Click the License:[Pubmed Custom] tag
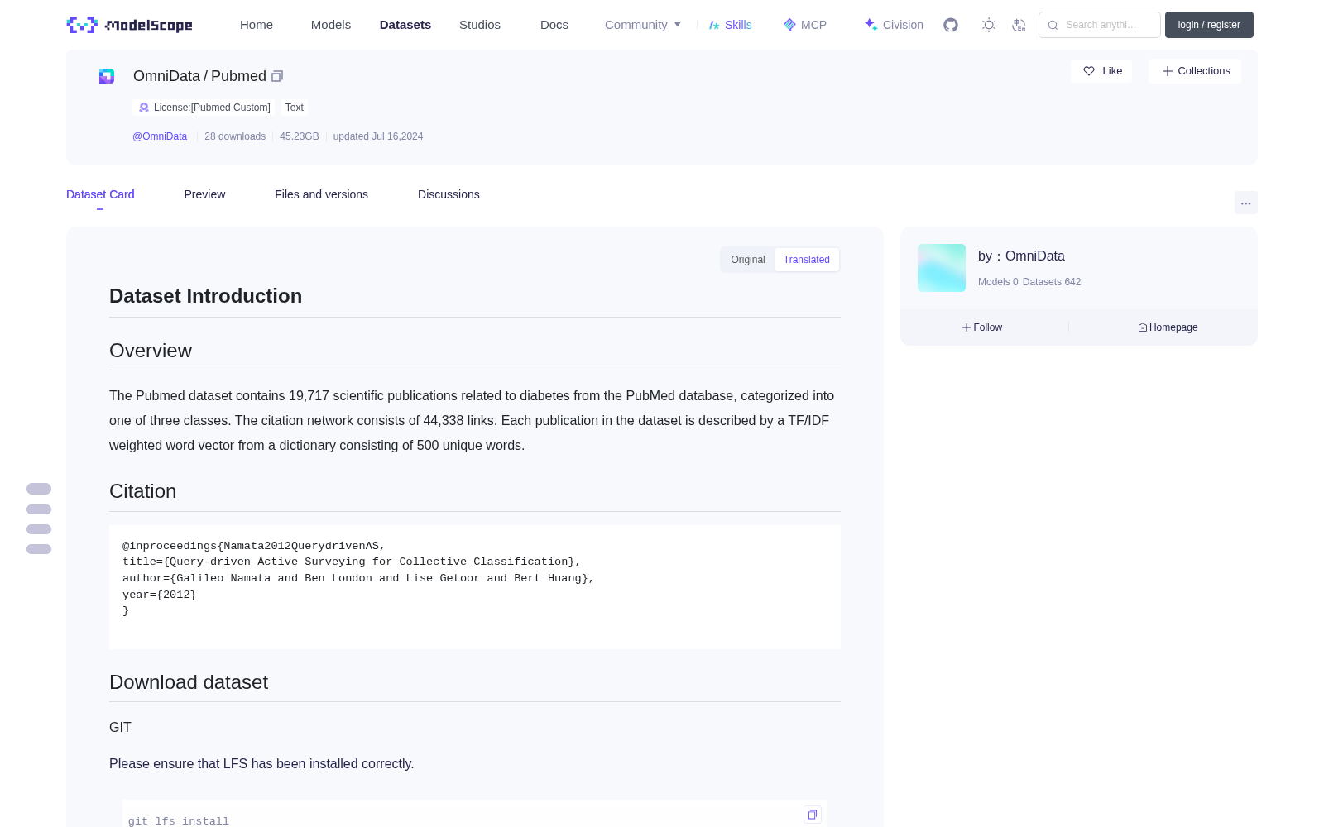Viewport: 1324px width, 827px height. click(x=204, y=108)
